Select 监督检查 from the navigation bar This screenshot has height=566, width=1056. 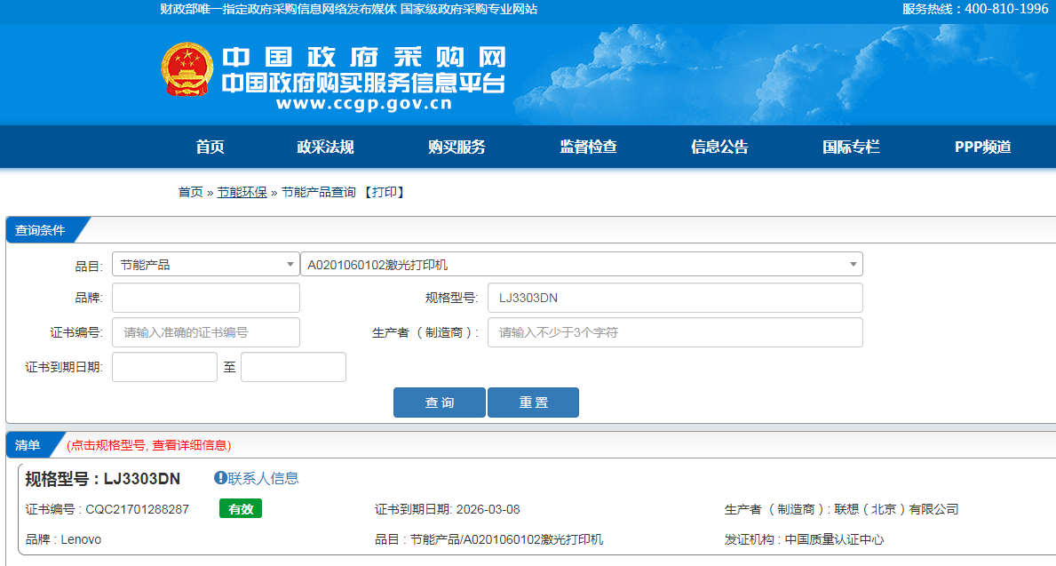pyautogui.click(x=588, y=147)
